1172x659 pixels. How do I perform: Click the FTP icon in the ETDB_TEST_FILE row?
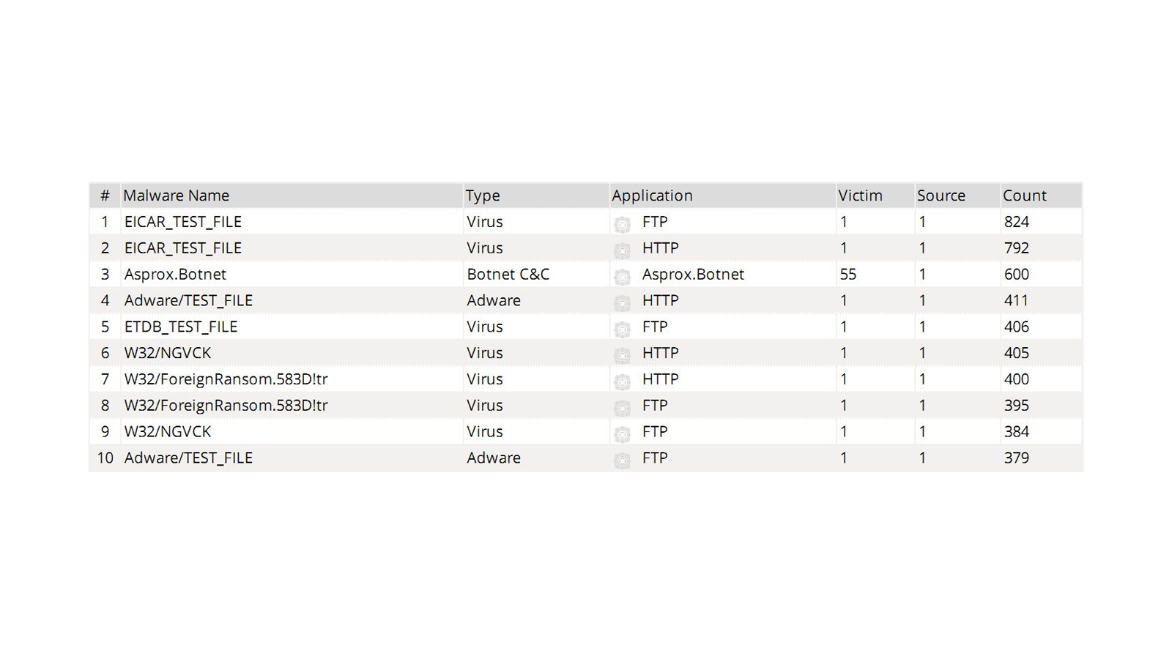coord(622,329)
